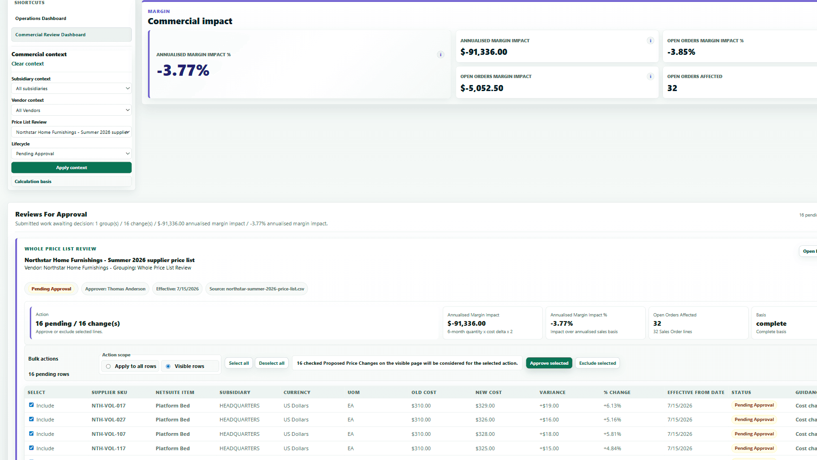
Task: Expand Calculation basis section
Action: point(71,182)
